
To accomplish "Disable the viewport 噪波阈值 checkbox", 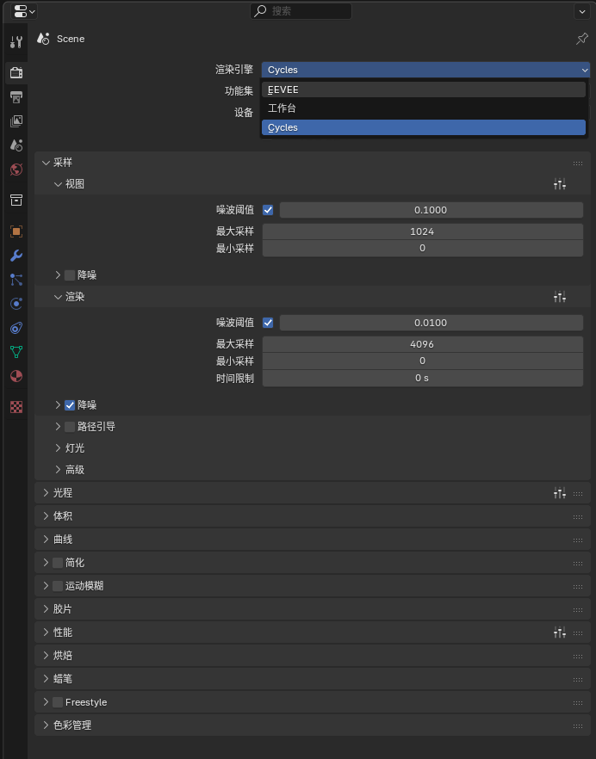I will 268,210.
